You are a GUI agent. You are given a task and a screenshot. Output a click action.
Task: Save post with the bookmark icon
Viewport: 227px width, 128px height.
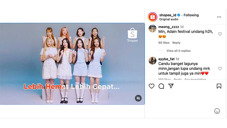[x=219, y=86]
